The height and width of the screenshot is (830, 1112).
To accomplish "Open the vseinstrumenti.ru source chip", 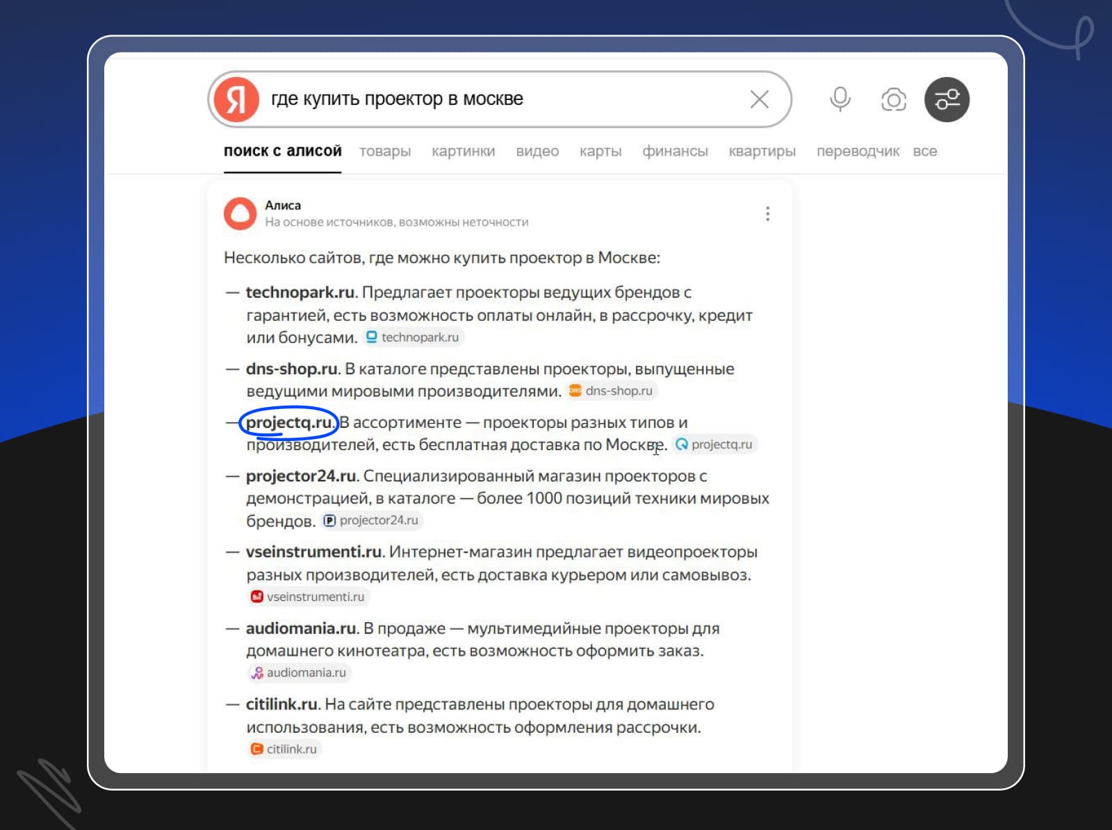I will click(309, 597).
